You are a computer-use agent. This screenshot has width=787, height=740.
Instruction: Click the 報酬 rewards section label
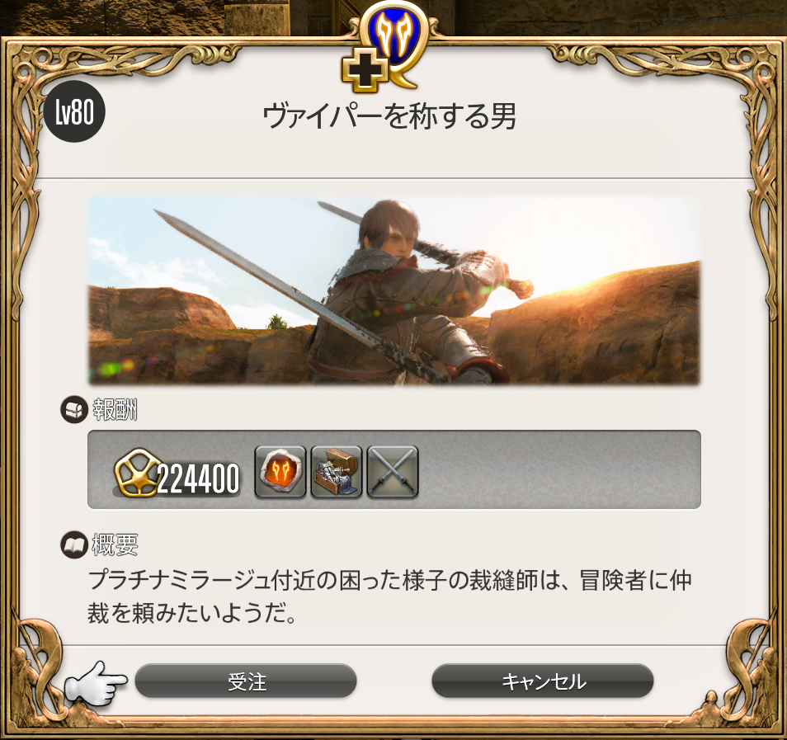click(x=115, y=410)
